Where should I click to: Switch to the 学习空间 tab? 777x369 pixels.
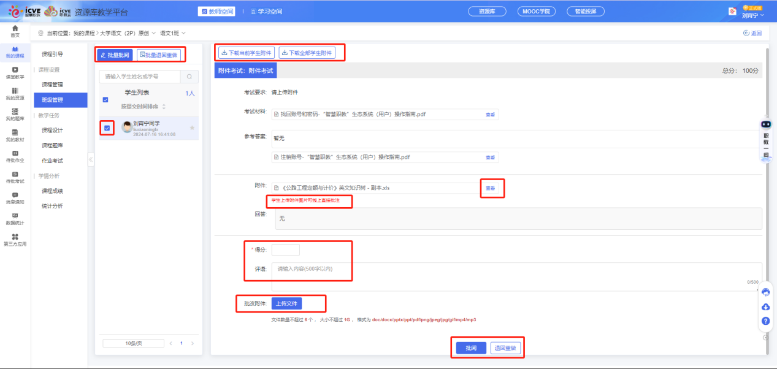coord(266,11)
